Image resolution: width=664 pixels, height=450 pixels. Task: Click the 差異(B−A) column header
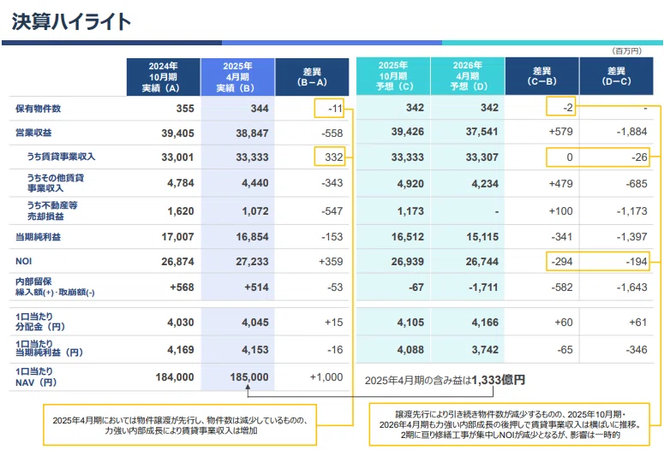click(x=312, y=77)
